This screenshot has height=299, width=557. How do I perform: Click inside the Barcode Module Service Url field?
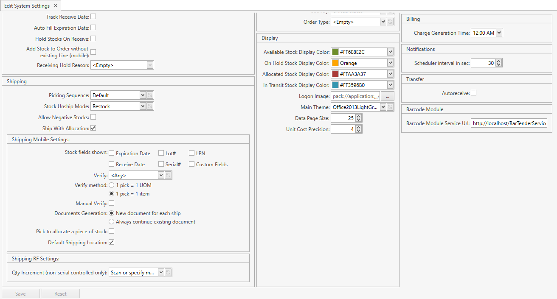point(508,123)
